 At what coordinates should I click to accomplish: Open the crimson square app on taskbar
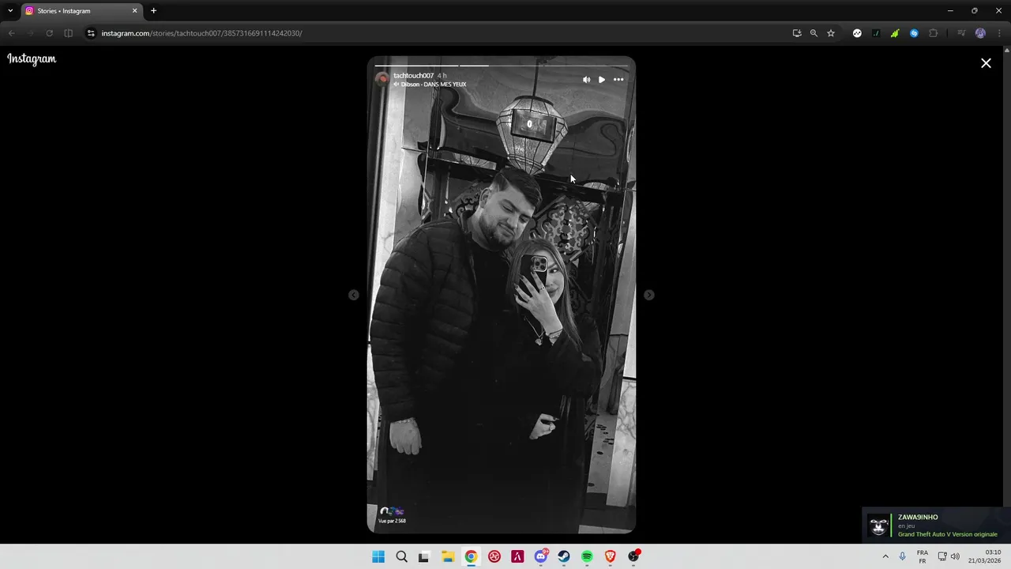[517, 557]
